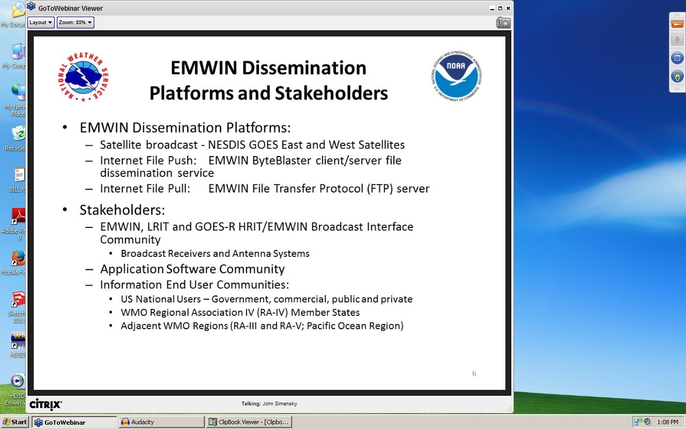
Task: Click the Citrix logo in the viewer footer
Action: (x=46, y=404)
